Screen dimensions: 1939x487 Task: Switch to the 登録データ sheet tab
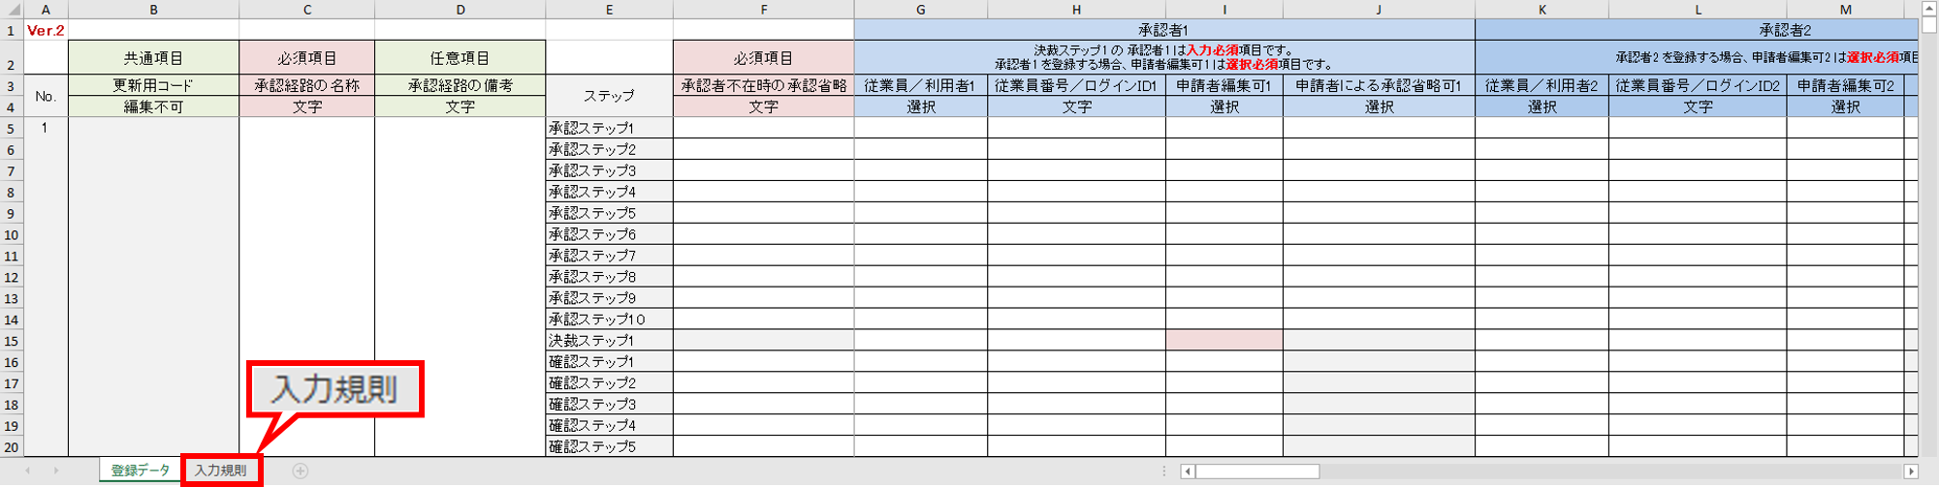coord(141,471)
